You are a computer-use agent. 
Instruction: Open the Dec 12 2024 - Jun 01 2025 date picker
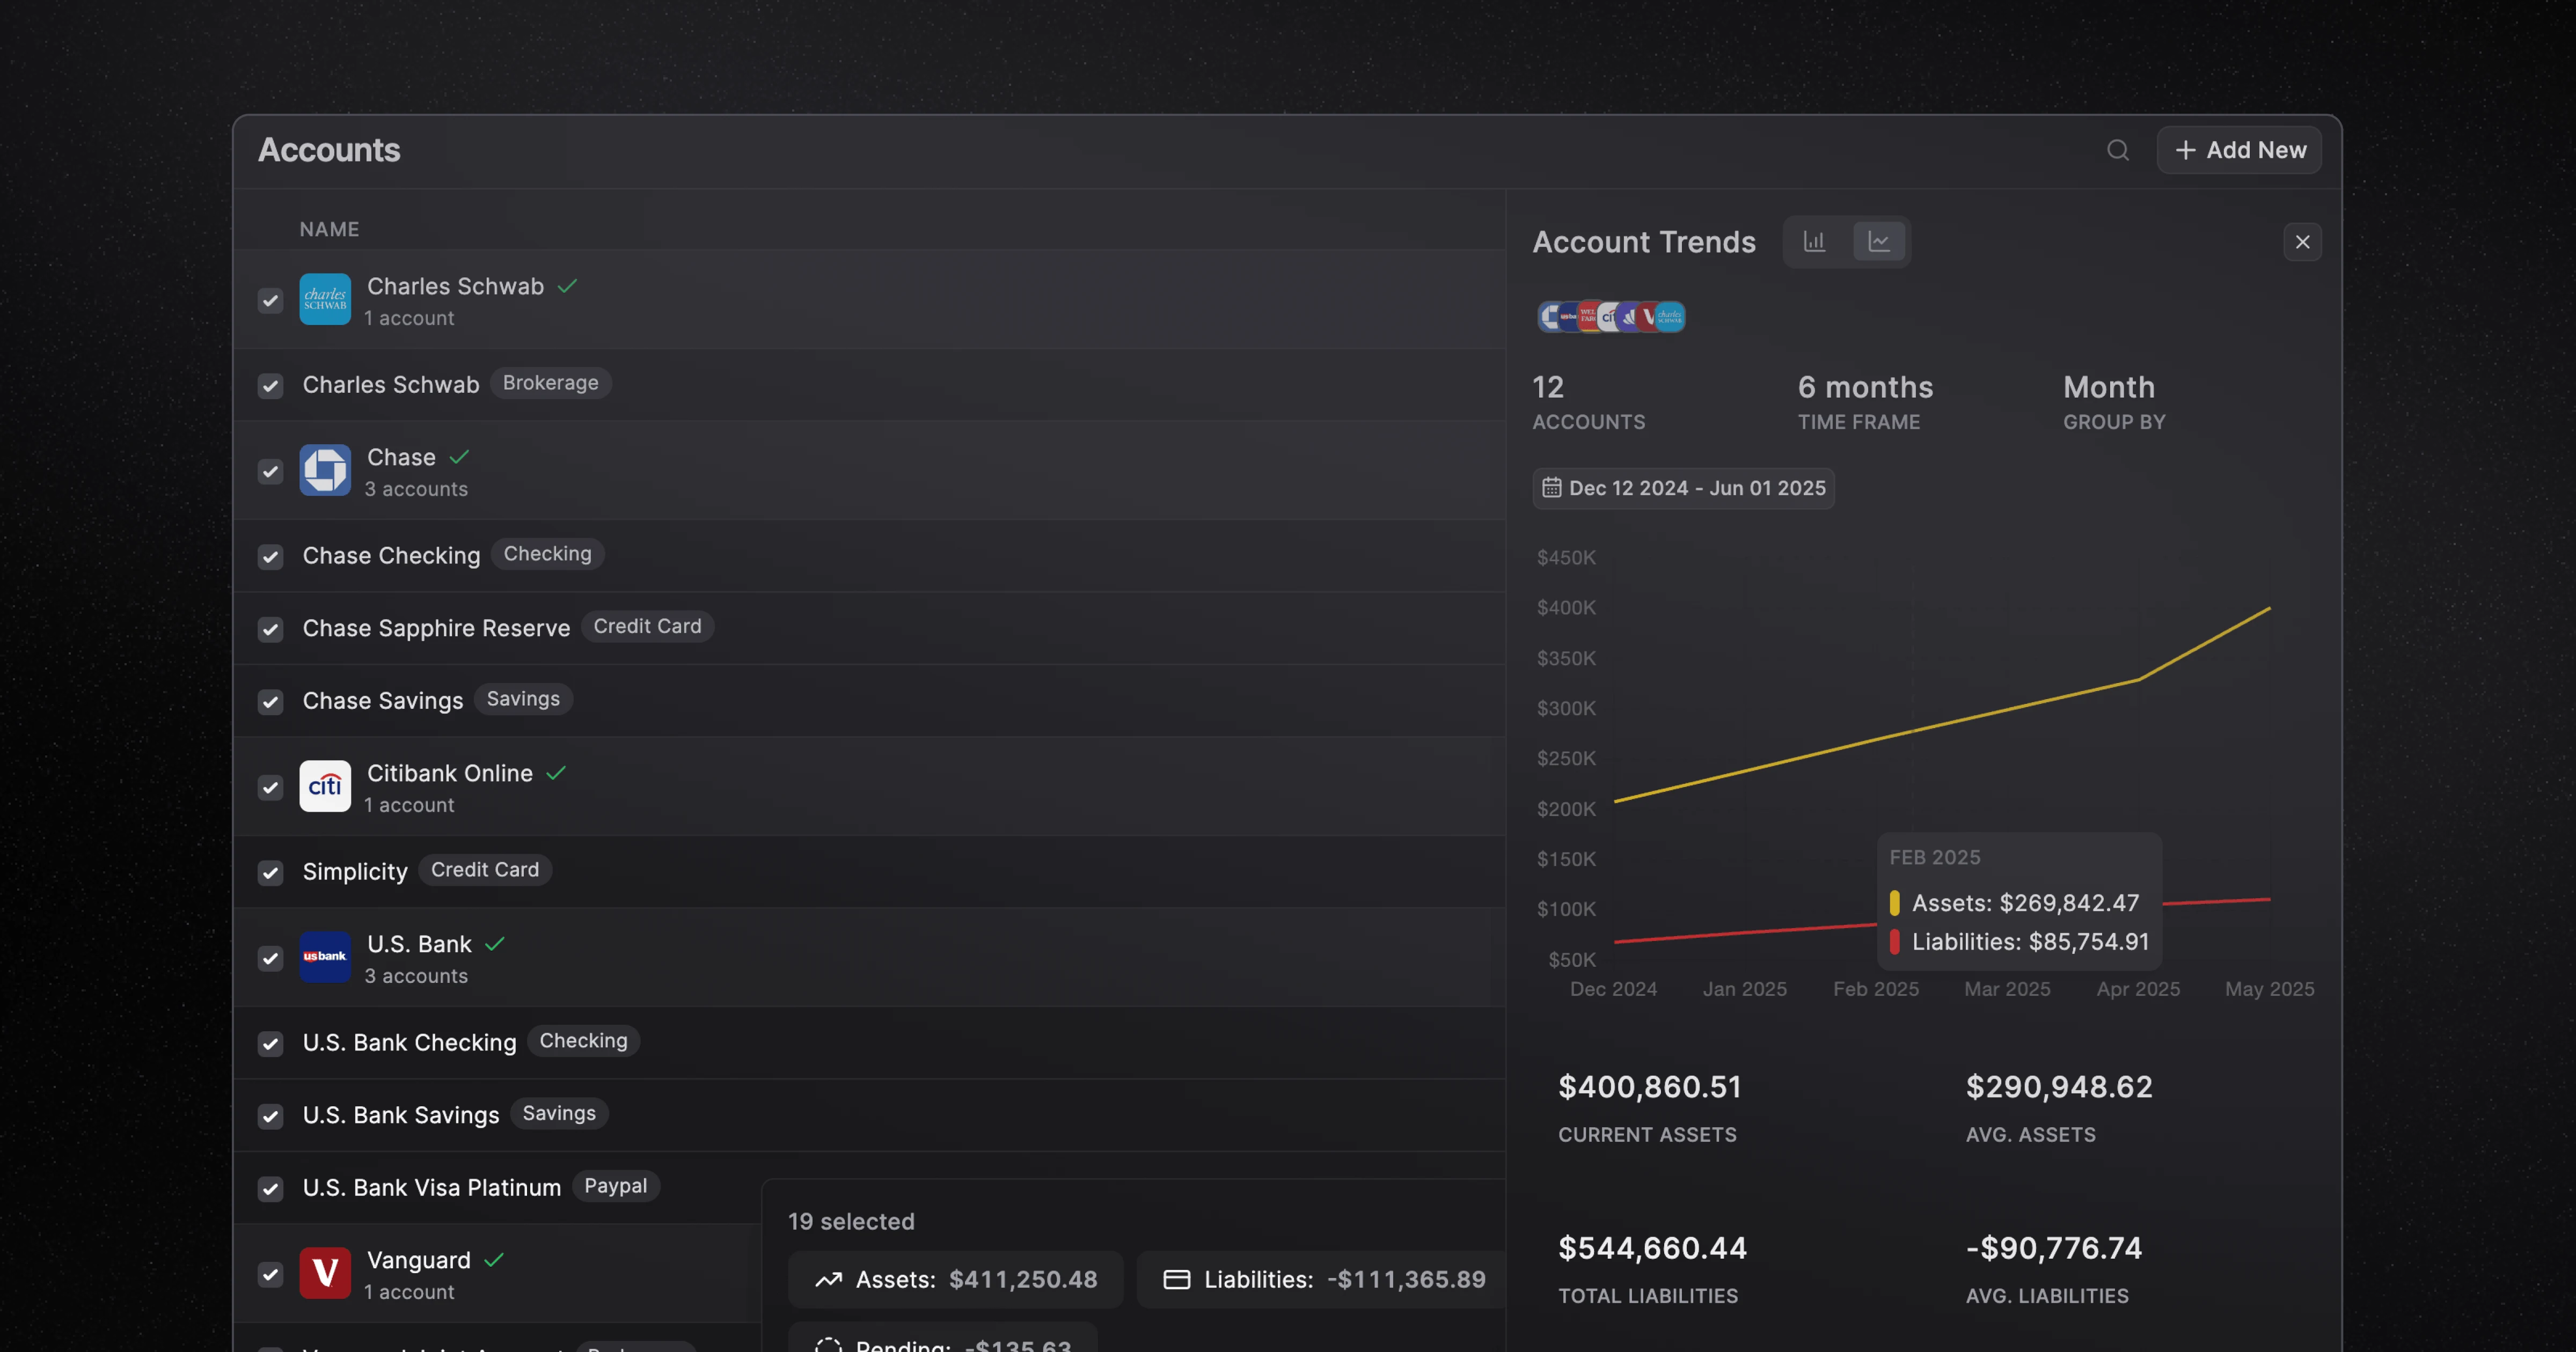(x=1684, y=488)
